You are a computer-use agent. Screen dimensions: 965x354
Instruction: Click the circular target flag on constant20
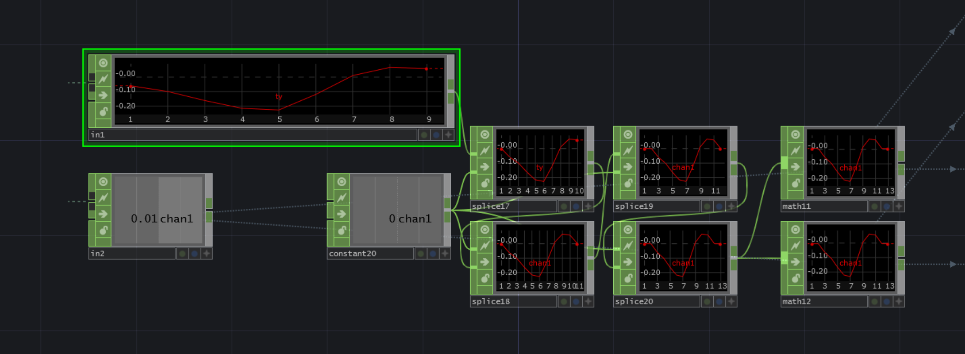point(341,182)
